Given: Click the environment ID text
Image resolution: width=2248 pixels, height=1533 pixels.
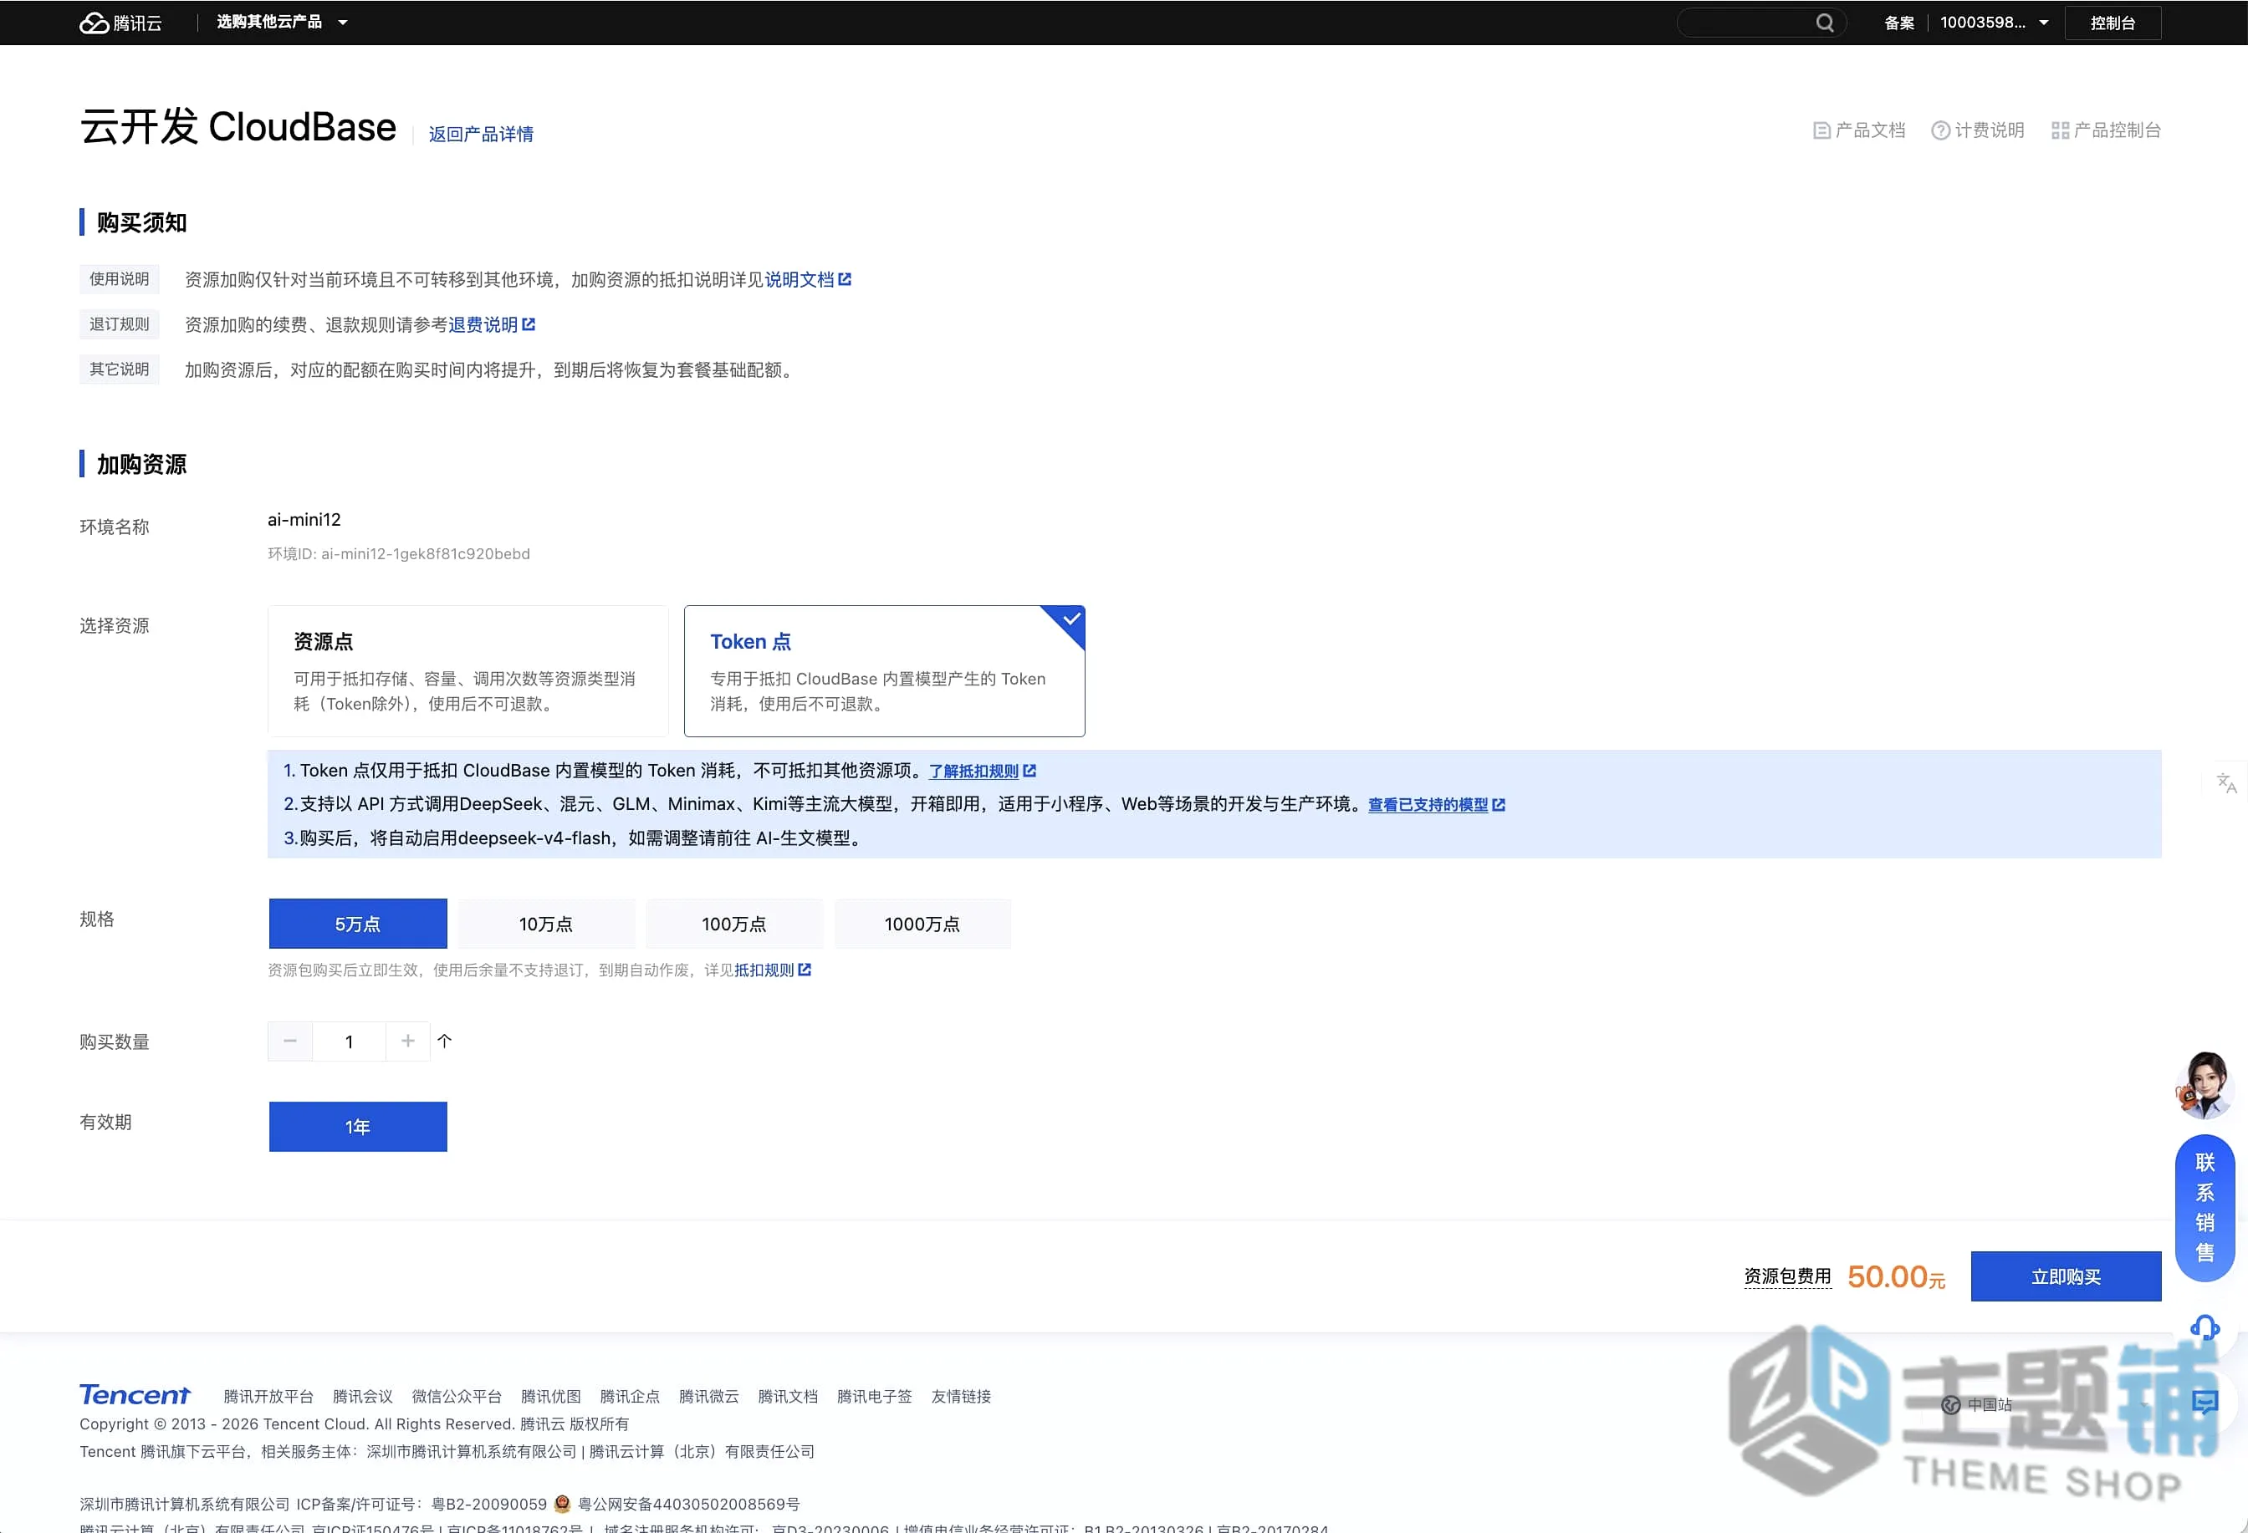Looking at the screenshot, I should (x=399, y=554).
